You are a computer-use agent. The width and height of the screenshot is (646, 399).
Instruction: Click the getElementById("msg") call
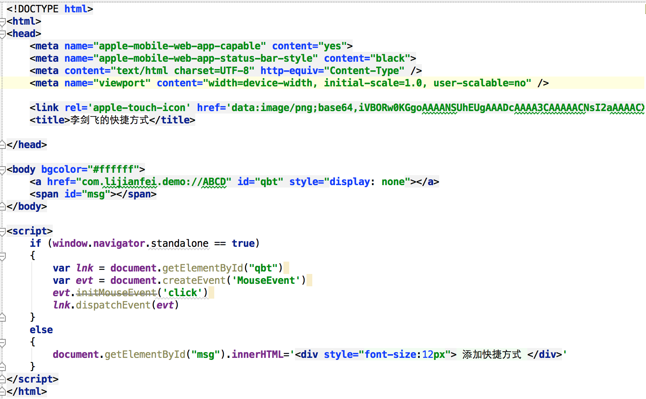coord(165,355)
